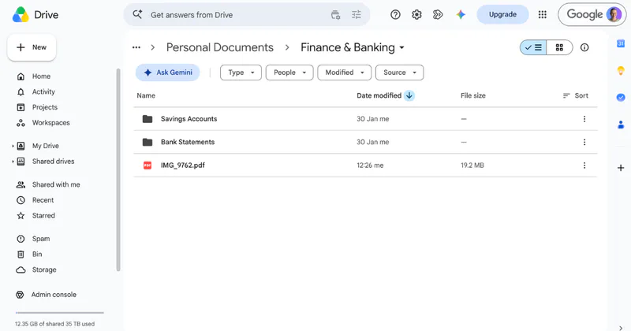Click the PDF icon of IMG_9762.pdf
This screenshot has height=331, width=631.
click(x=147, y=165)
